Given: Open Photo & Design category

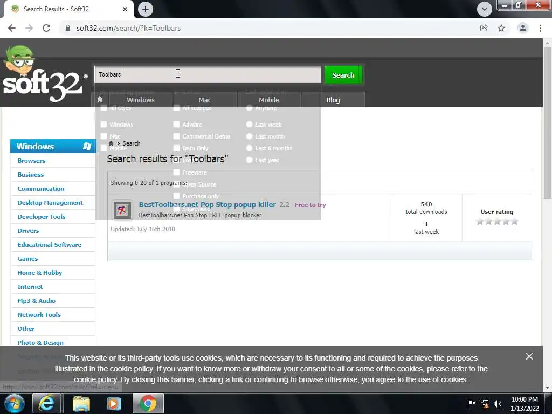Looking at the screenshot, I should click(x=40, y=343).
